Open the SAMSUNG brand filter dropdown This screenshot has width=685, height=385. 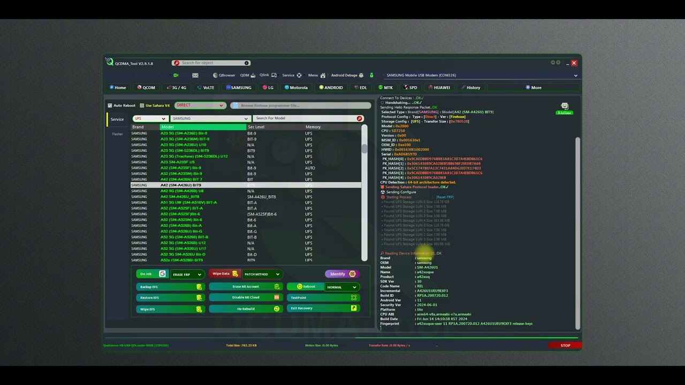(x=210, y=119)
